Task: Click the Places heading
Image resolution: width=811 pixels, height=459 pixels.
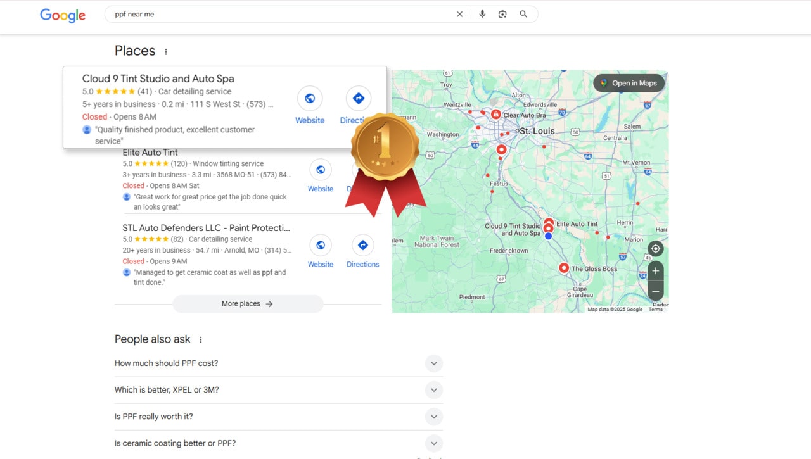Action: click(x=135, y=51)
